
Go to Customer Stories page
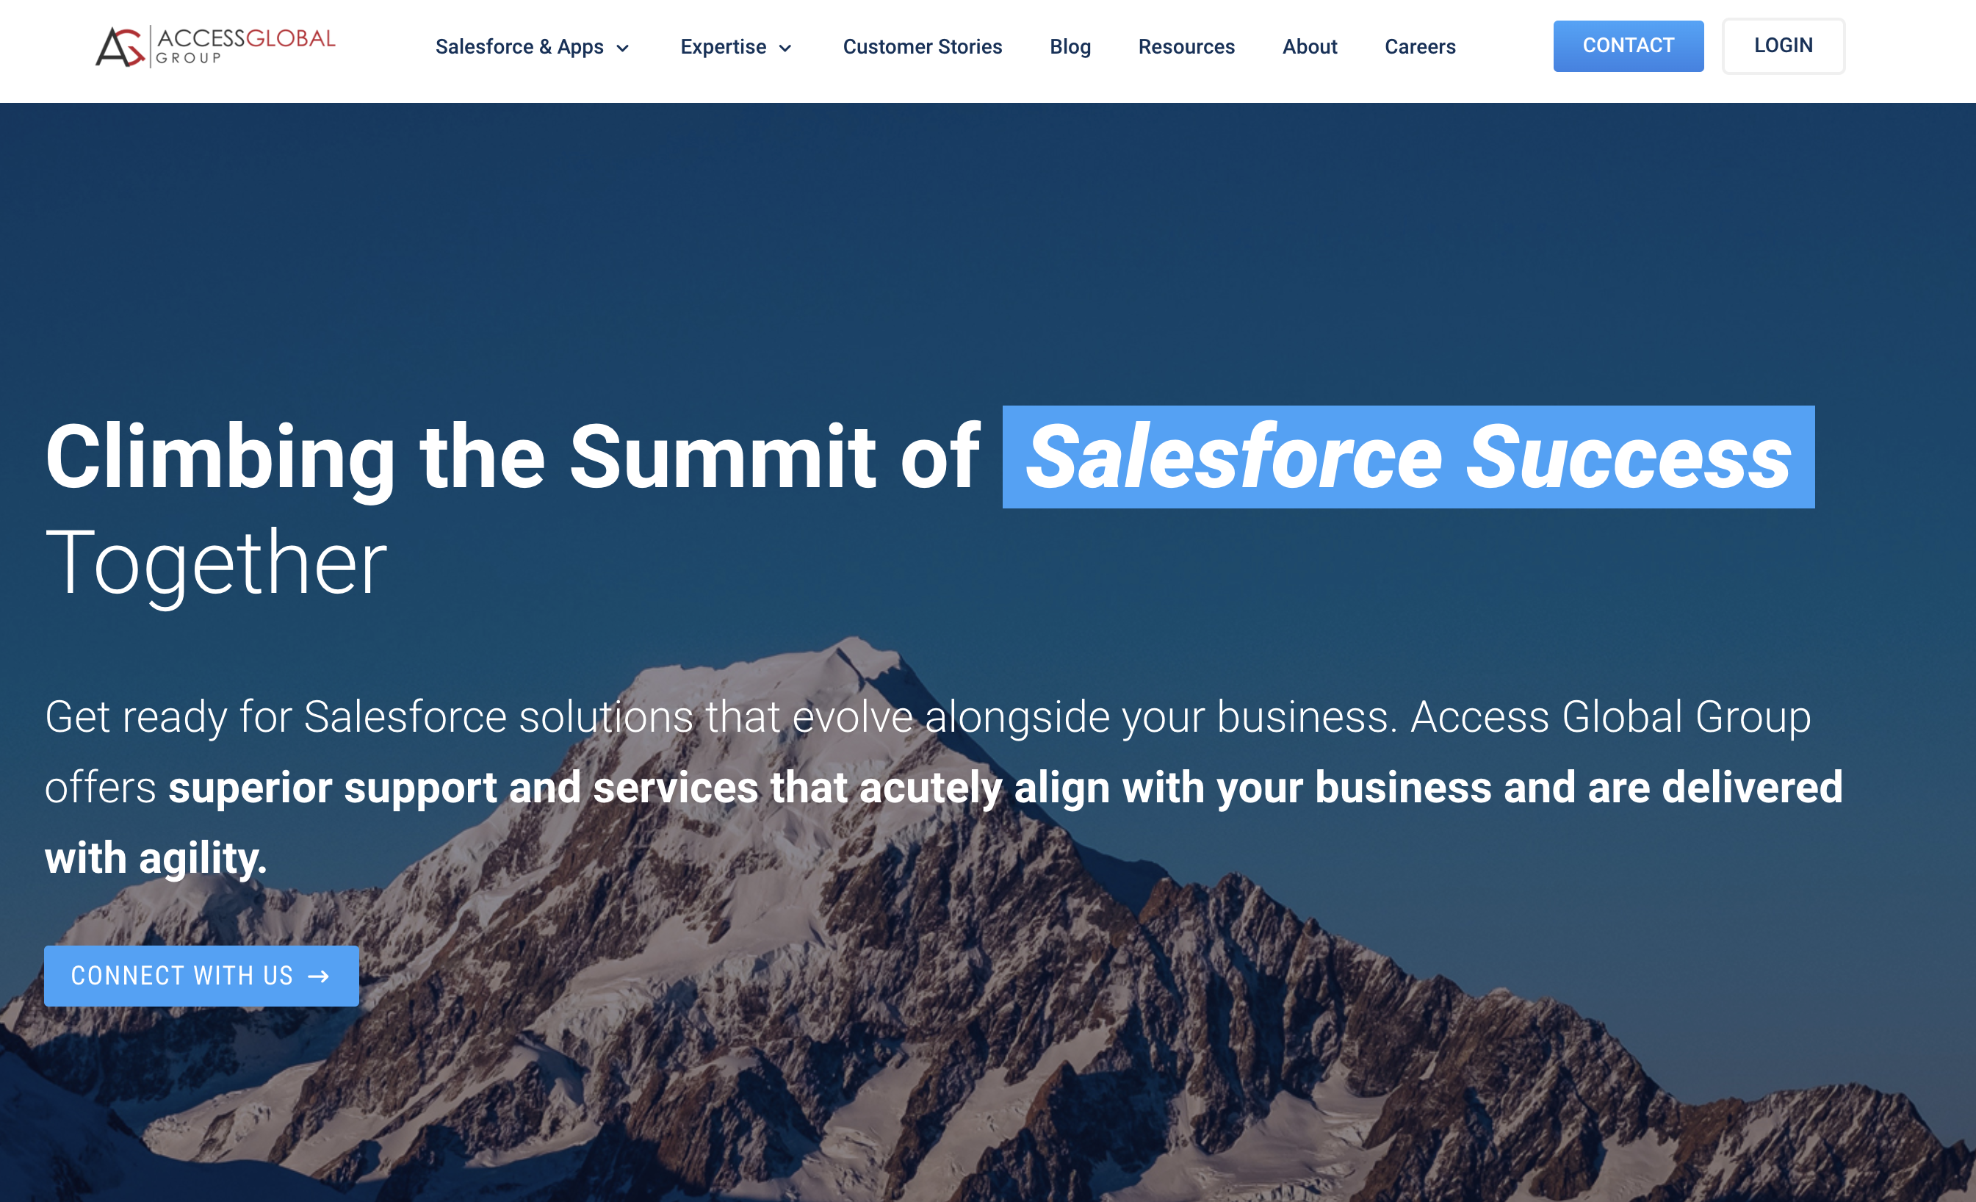922,46
